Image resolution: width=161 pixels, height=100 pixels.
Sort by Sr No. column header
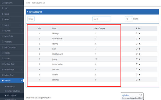click(x=39, y=28)
